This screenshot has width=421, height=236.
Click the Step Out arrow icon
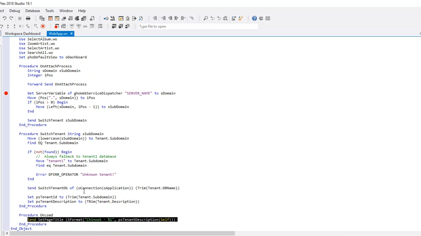[14, 26]
